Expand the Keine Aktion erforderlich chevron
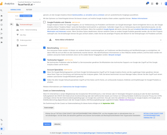 coord(161,40)
